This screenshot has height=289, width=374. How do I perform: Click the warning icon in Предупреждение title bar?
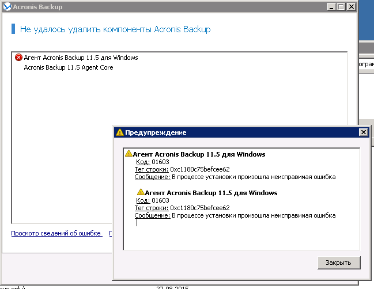coord(119,132)
